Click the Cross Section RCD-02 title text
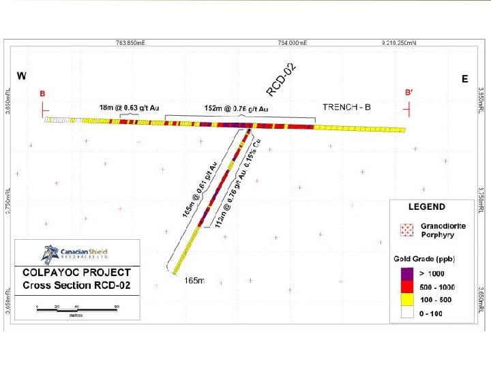 (x=76, y=286)
